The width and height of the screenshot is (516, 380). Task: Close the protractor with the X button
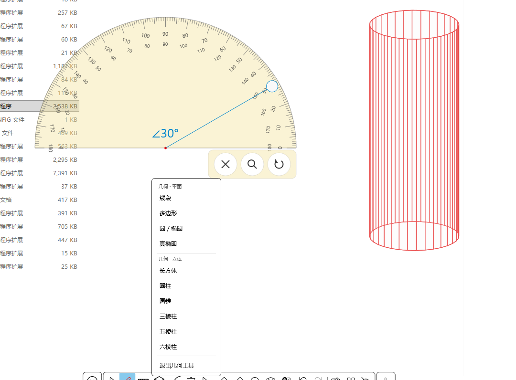(226, 164)
